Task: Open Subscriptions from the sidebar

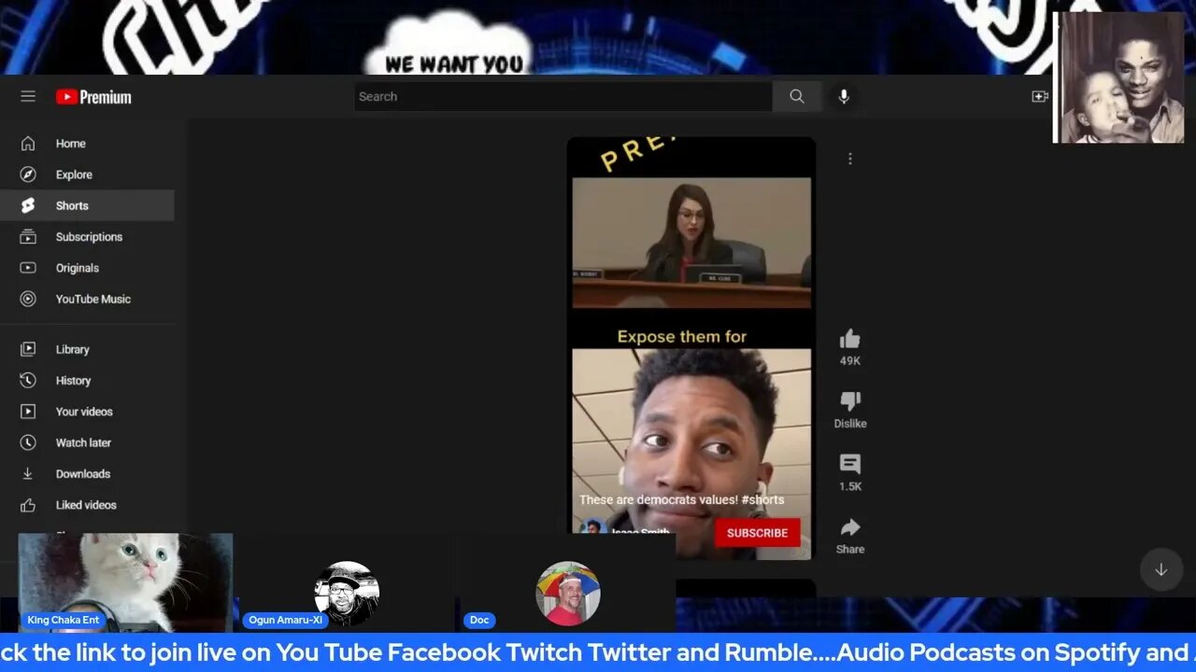Action: pyautogui.click(x=89, y=237)
